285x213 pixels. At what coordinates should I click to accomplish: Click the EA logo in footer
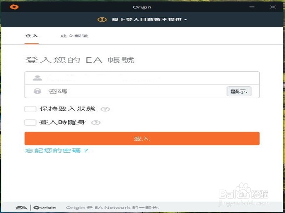click(21, 208)
